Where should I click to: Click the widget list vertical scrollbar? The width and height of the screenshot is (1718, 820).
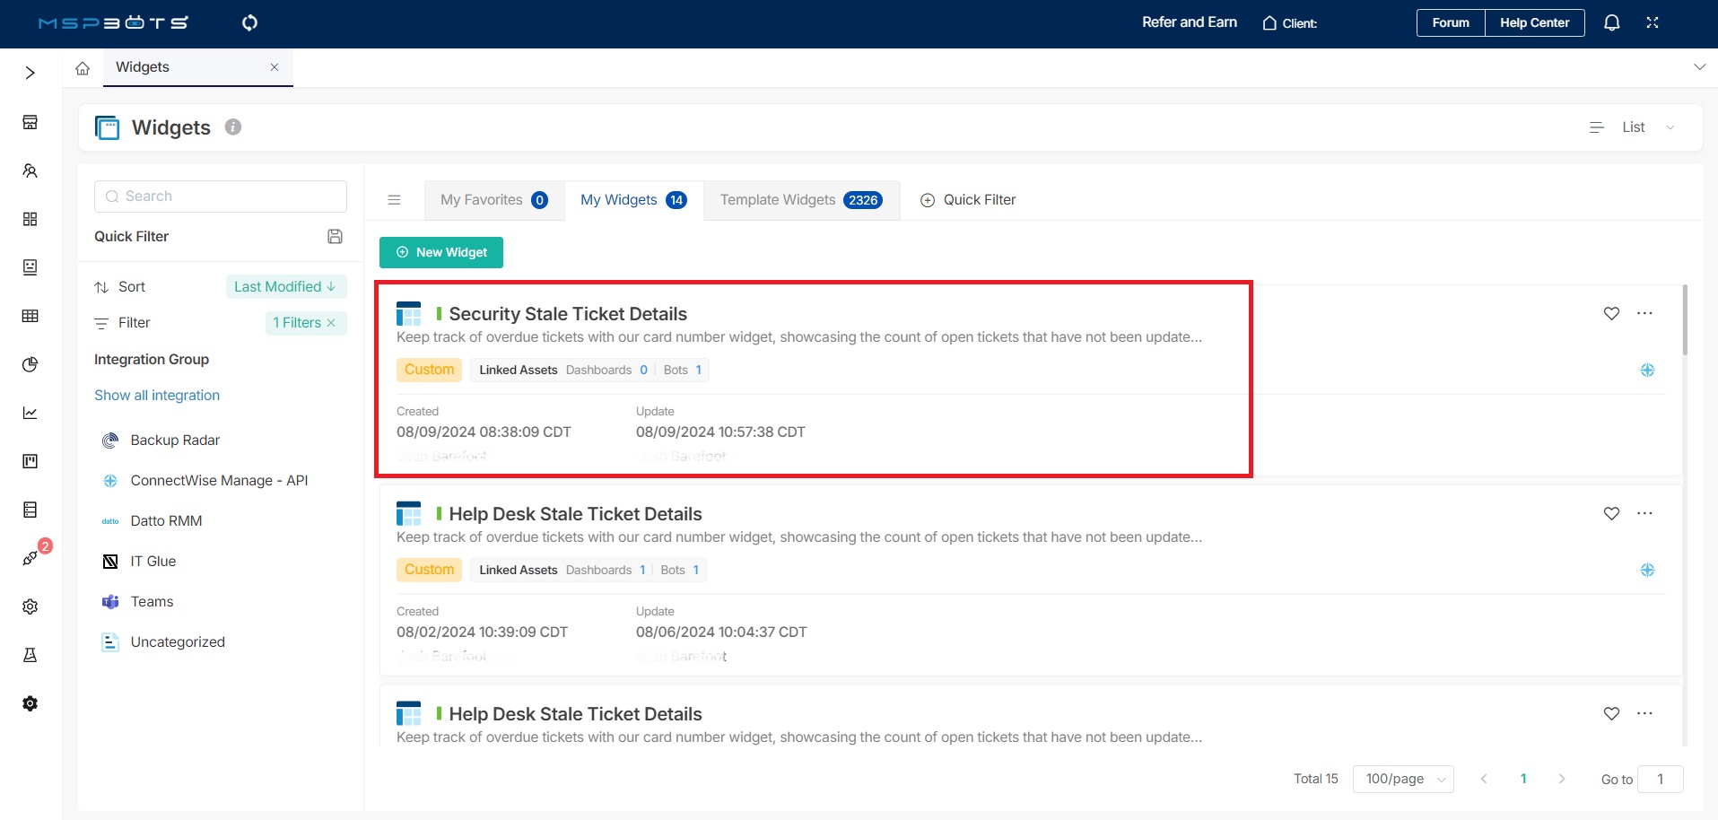[1685, 321]
